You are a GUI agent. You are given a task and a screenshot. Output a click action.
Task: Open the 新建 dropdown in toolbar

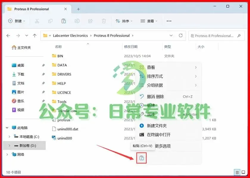(x=17, y=21)
